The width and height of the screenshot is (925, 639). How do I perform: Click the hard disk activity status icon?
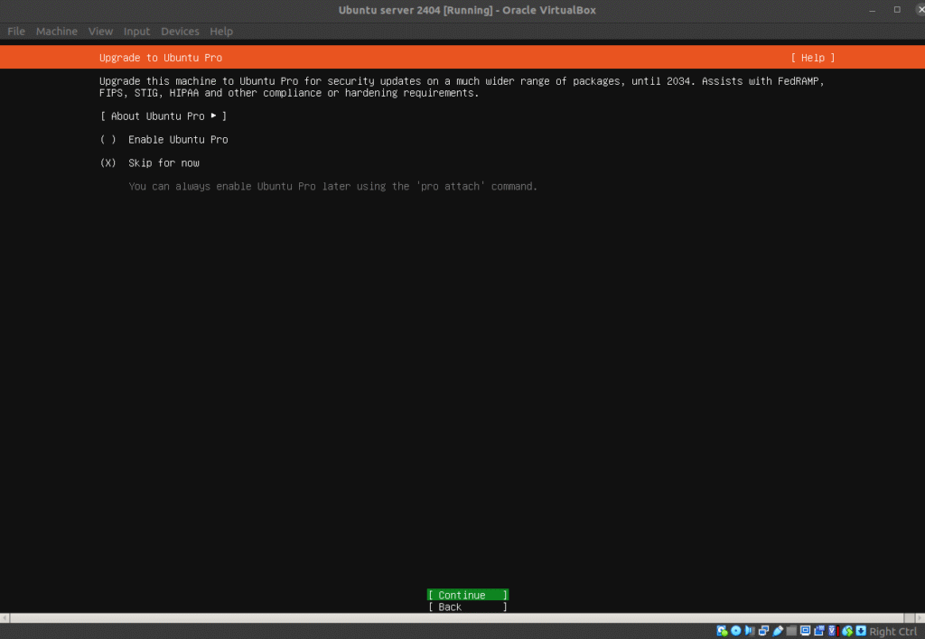click(723, 631)
